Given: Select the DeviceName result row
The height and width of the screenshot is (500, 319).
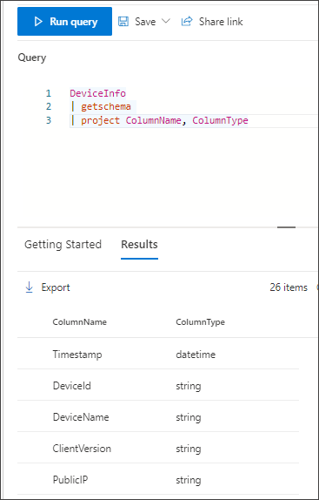Looking at the screenshot, I should (158, 416).
